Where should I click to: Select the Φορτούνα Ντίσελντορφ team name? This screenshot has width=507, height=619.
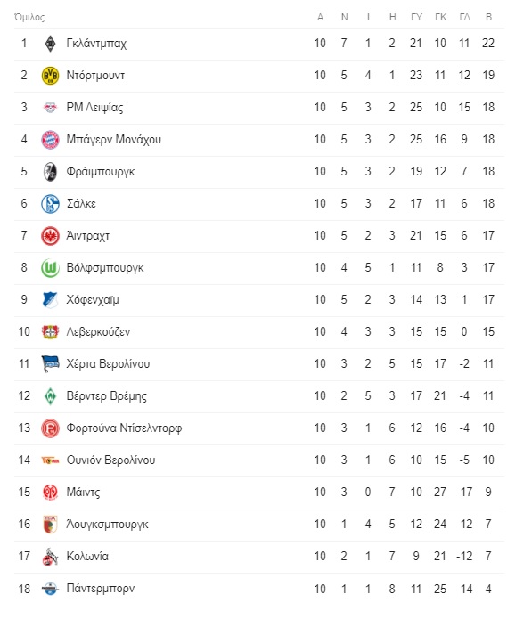click(x=124, y=428)
